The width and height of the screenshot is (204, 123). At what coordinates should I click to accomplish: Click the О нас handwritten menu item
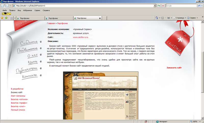point(33,56)
